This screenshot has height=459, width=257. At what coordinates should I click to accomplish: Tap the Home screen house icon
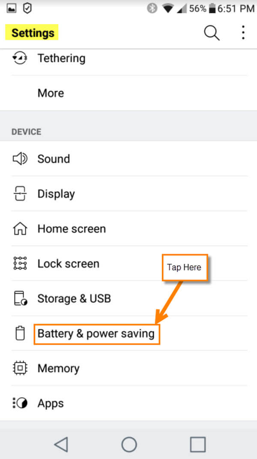click(20, 228)
